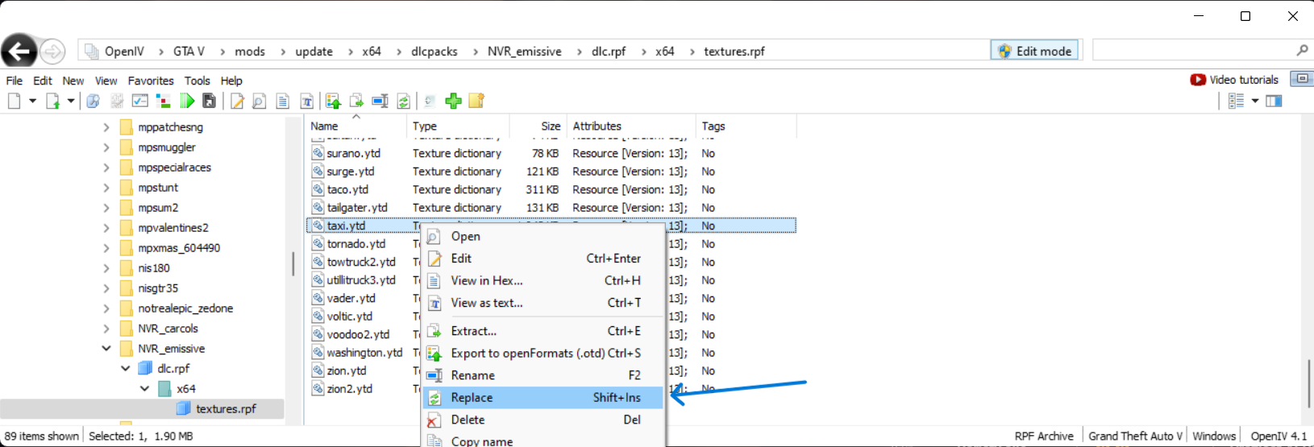1314x447 pixels.
Task: Click the Video tutorials link
Action: [1244, 80]
